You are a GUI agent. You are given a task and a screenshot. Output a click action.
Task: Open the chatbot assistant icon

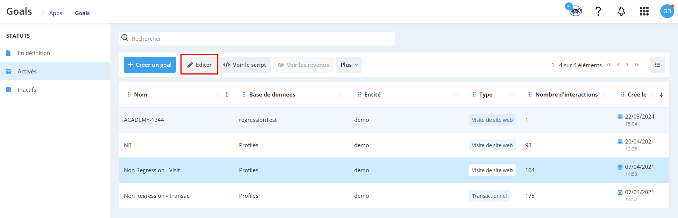click(x=574, y=10)
